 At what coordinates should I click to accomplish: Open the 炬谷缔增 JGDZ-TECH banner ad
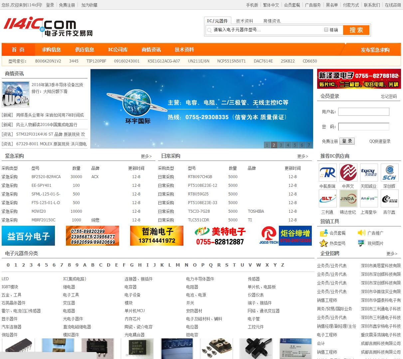tap(285, 236)
